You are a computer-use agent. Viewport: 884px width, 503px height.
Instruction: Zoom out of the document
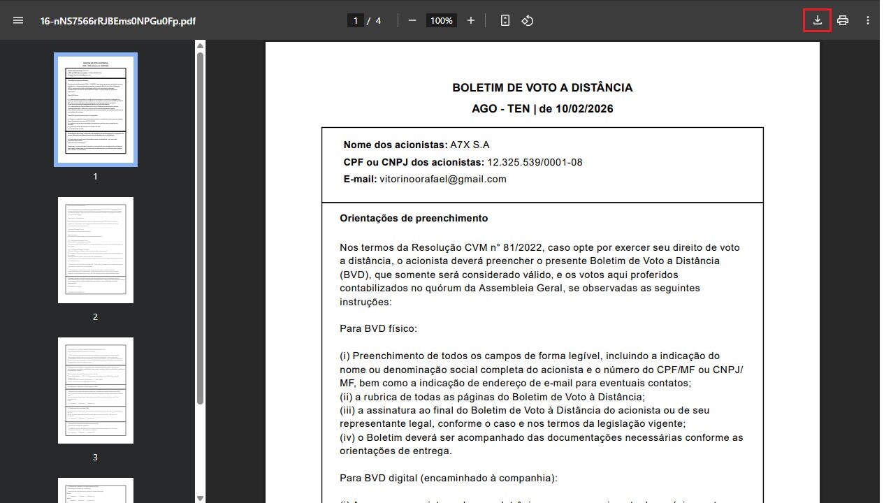point(412,20)
